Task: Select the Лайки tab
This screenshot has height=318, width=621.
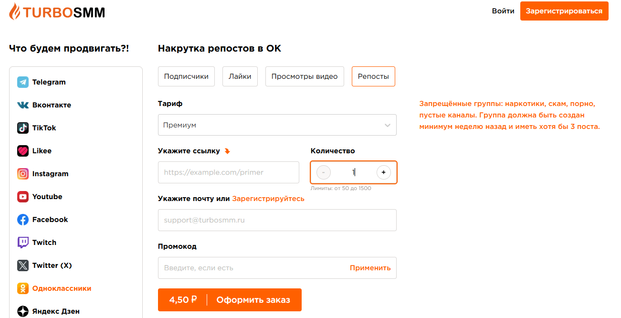Action: click(240, 76)
